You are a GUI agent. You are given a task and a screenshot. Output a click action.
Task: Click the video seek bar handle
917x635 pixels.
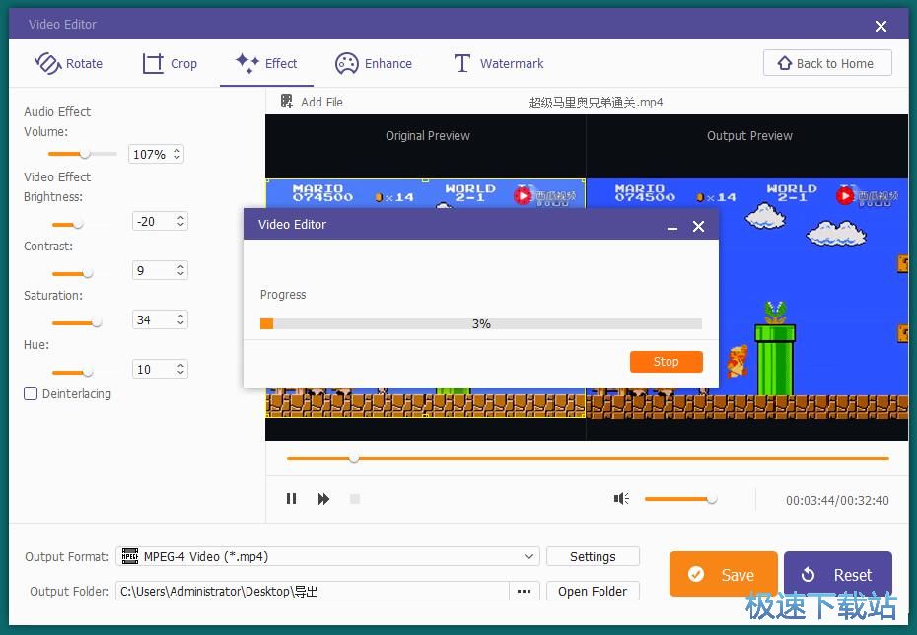[354, 459]
